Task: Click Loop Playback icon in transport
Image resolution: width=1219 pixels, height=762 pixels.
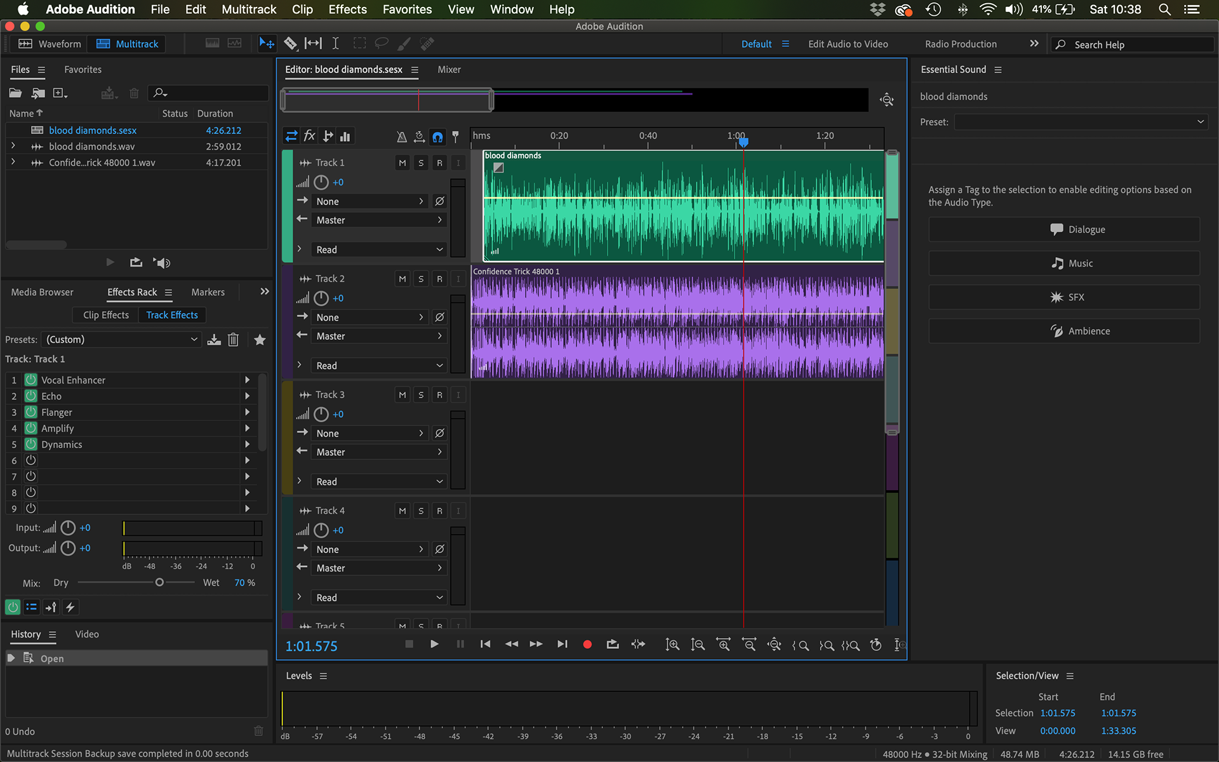Action: [613, 644]
